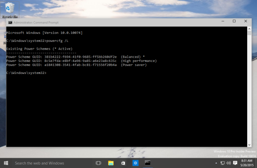This screenshot has height=168, width=257.
Task: Open the clock showing 8:31 AM
Action: [247, 163]
